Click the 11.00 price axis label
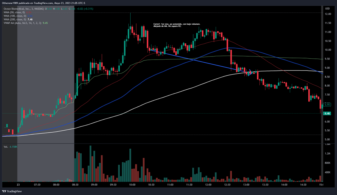 (327, 32)
